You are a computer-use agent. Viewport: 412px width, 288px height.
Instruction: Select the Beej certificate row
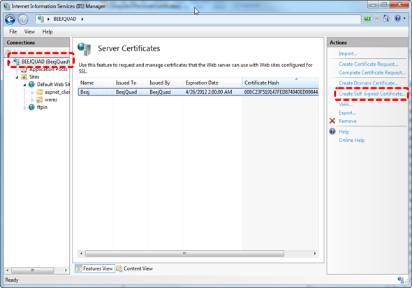click(198, 92)
